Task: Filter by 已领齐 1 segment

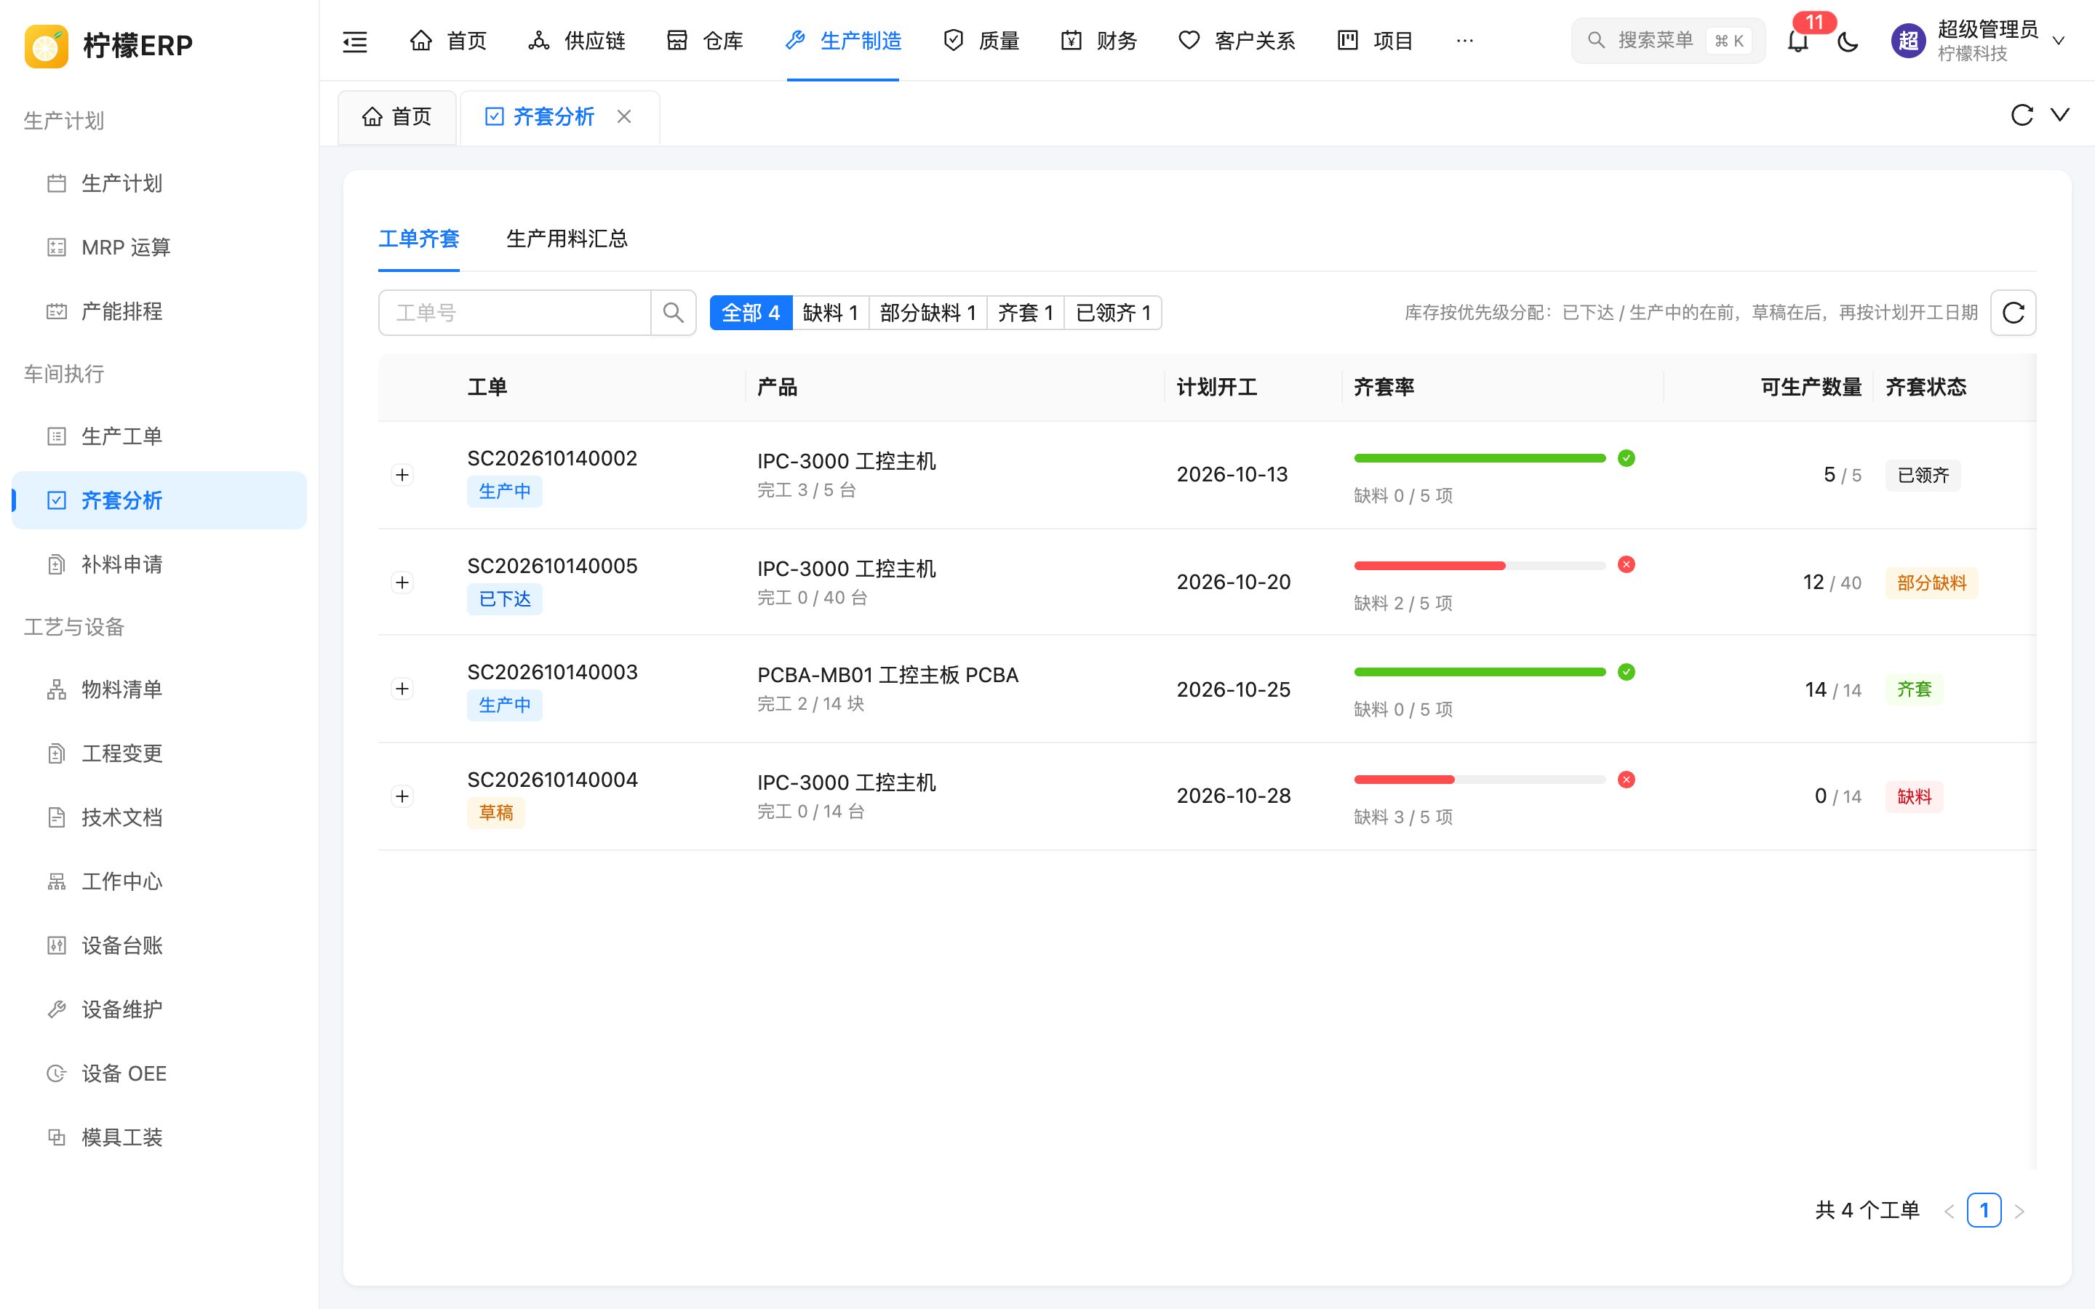Action: (x=1112, y=313)
